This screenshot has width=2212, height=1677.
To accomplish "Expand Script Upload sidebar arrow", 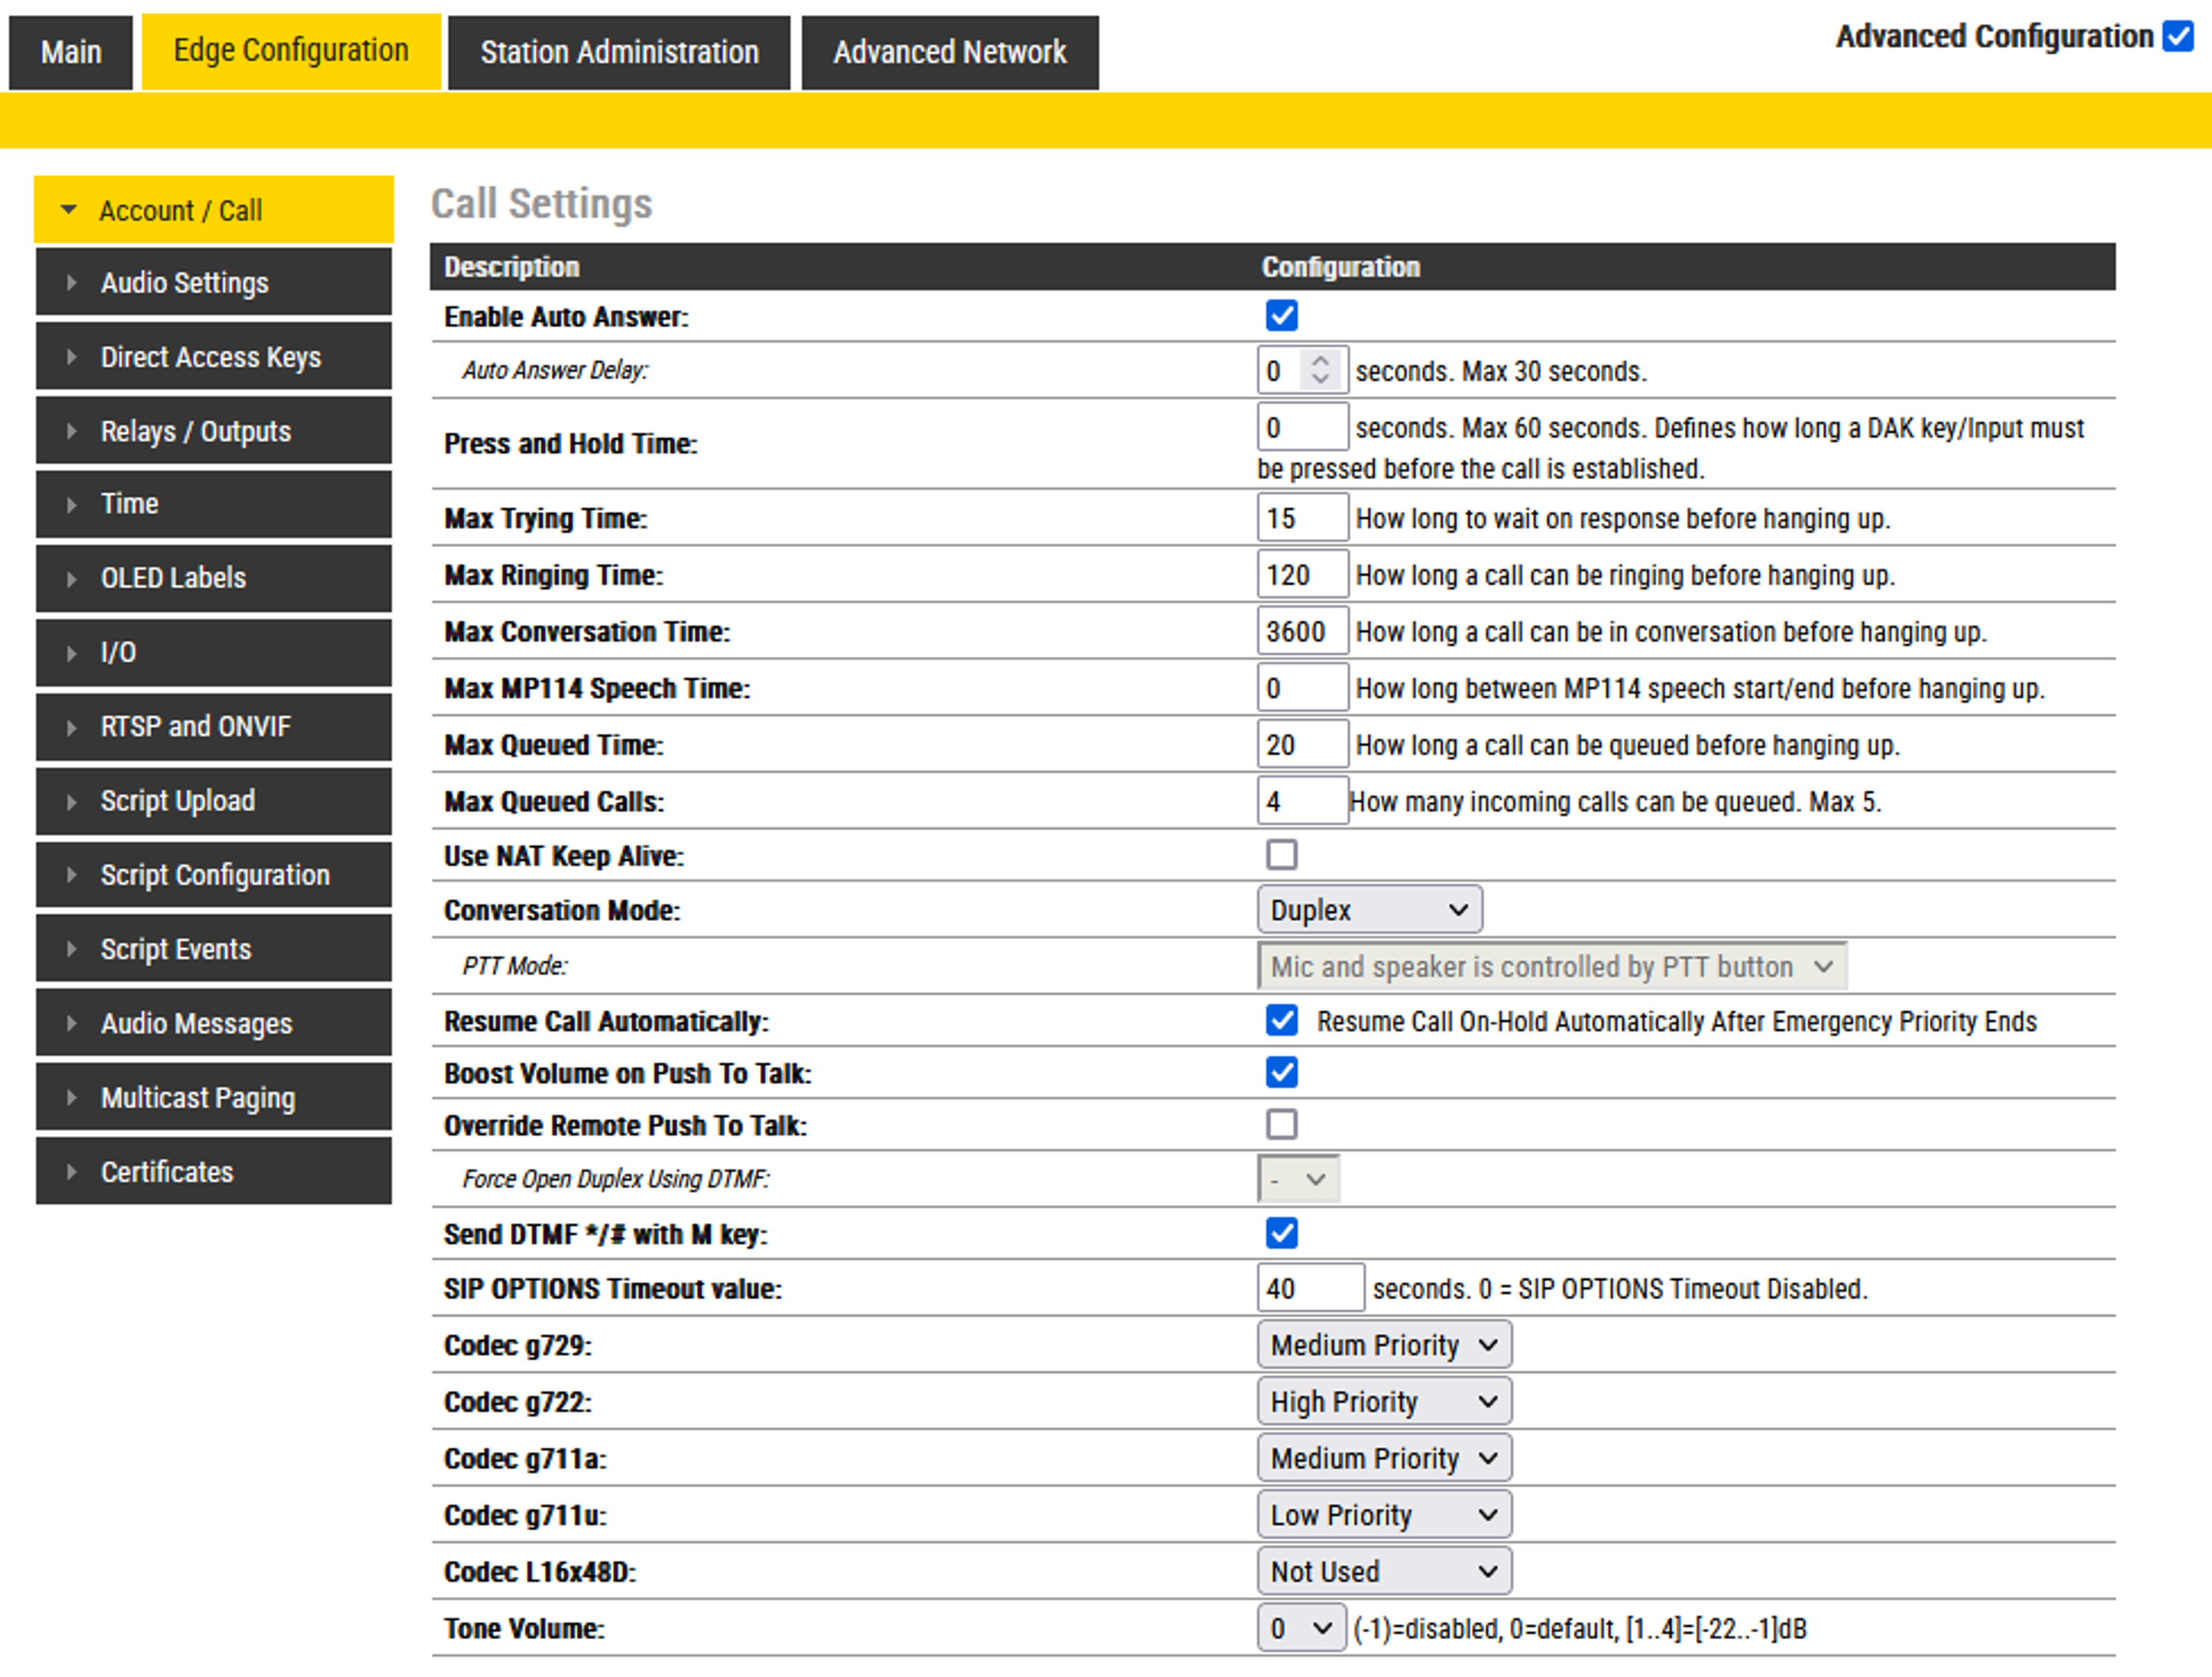I will click(71, 801).
